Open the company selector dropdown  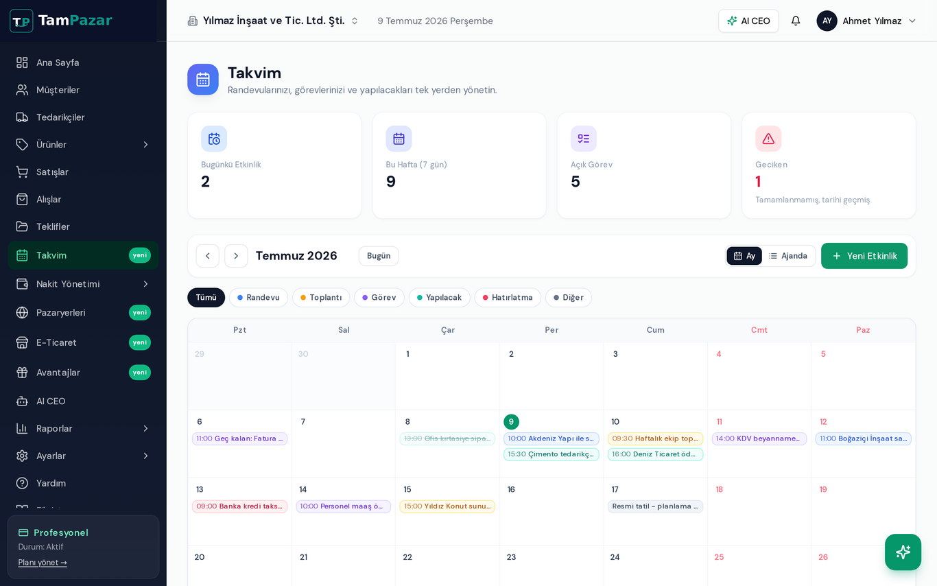tap(273, 21)
